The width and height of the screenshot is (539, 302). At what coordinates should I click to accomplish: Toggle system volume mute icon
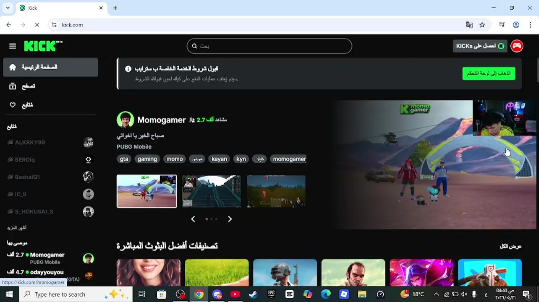pos(464,294)
